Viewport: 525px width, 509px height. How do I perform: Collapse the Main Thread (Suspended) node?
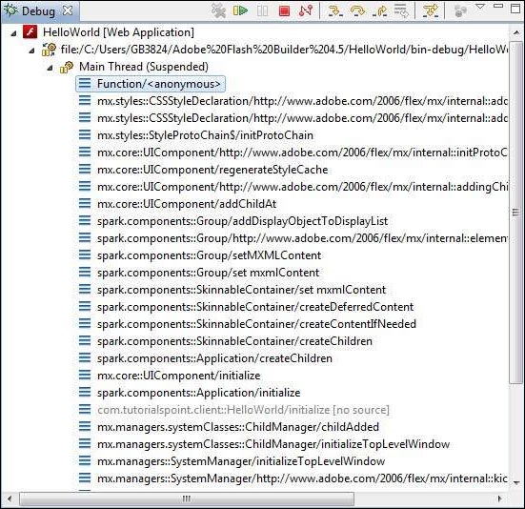point(50,68)
